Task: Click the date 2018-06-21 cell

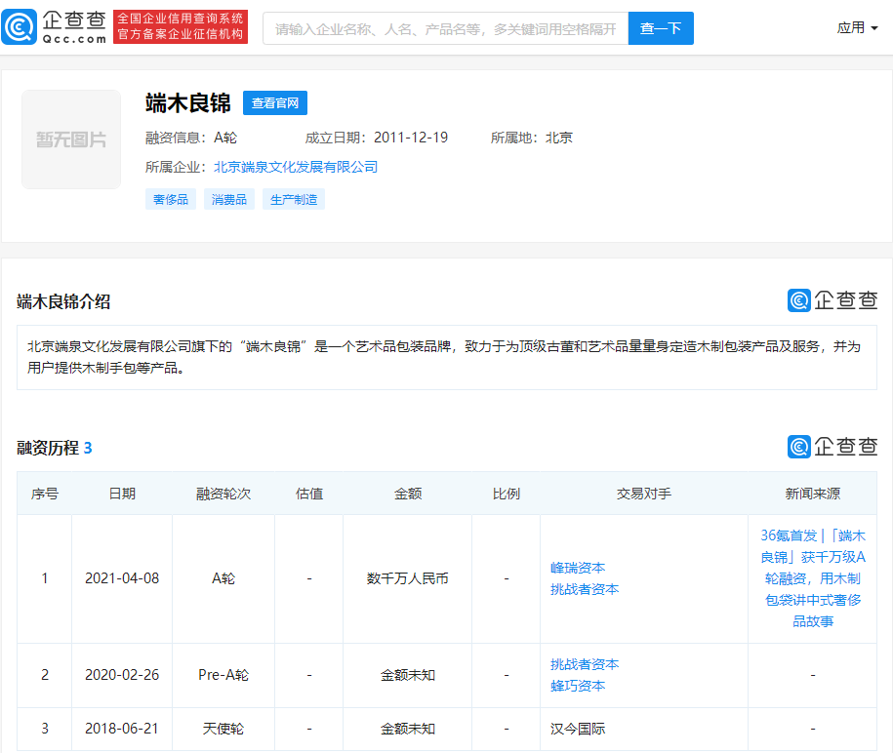Action: click(122, 729)
